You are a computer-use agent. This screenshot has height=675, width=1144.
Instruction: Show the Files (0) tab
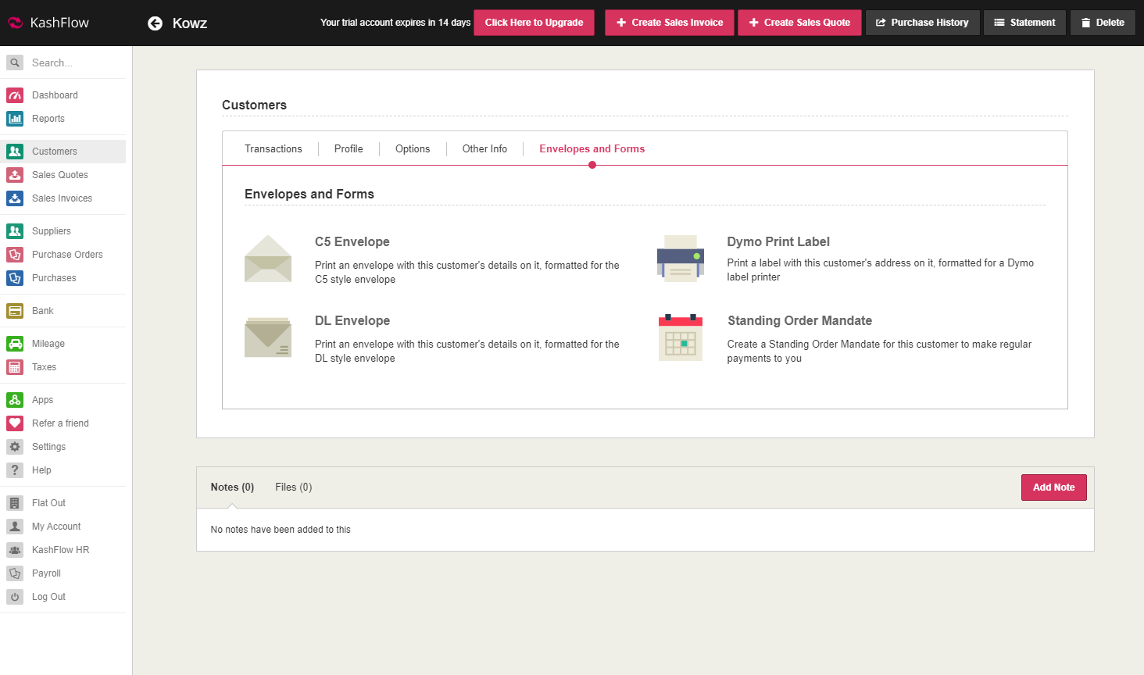pos(293,487)
